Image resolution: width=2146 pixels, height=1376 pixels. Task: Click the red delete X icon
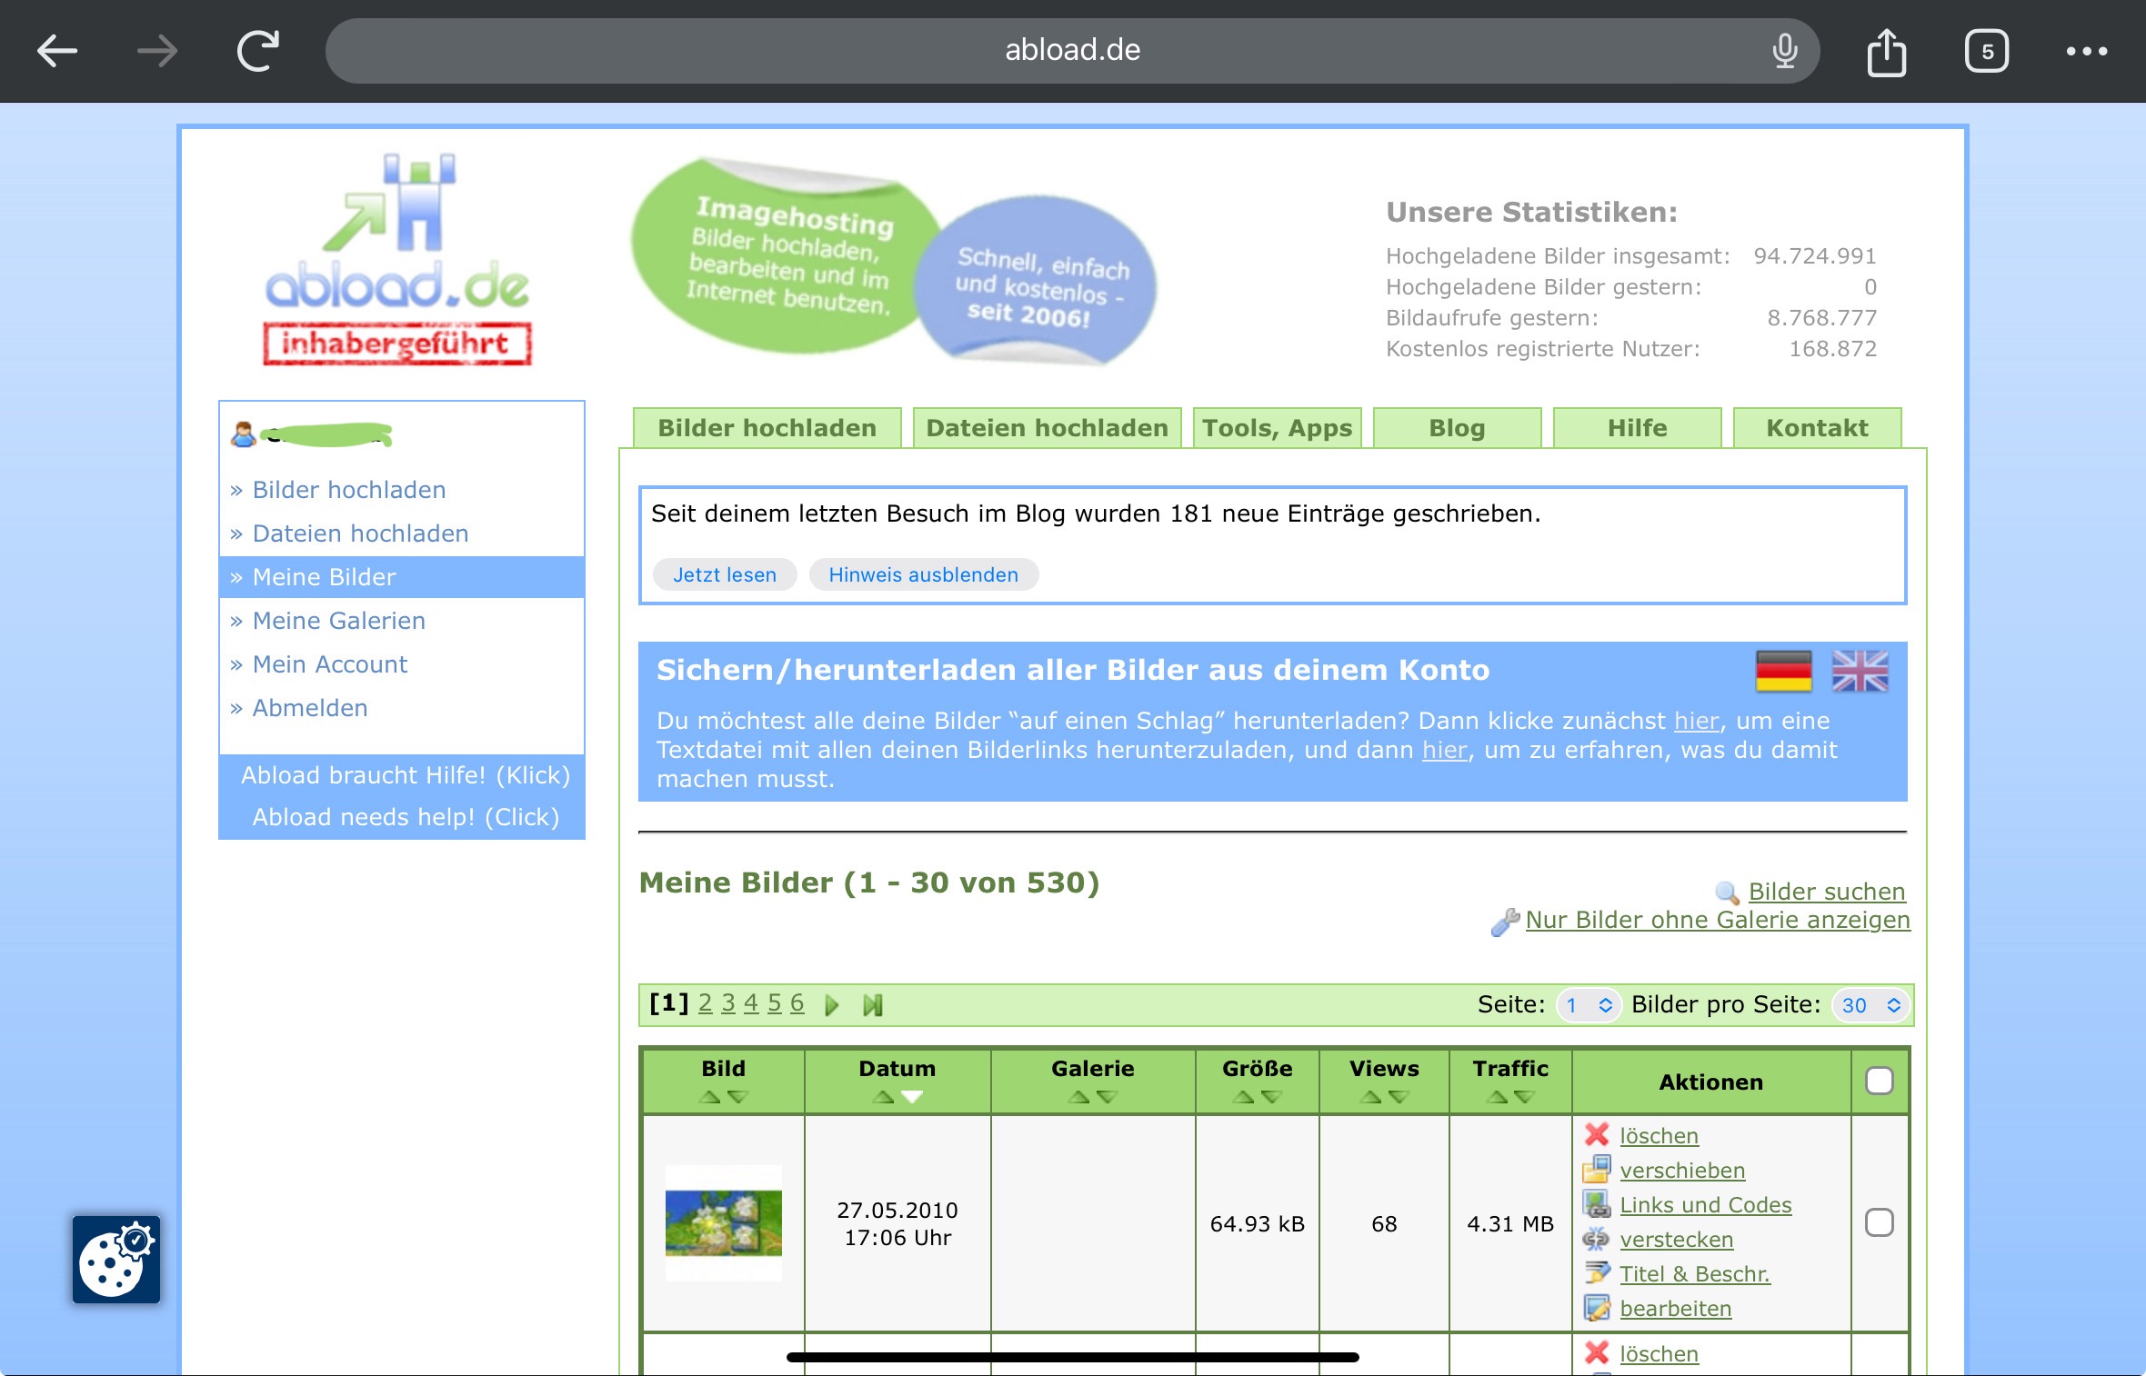(x=1596, y=1135)
